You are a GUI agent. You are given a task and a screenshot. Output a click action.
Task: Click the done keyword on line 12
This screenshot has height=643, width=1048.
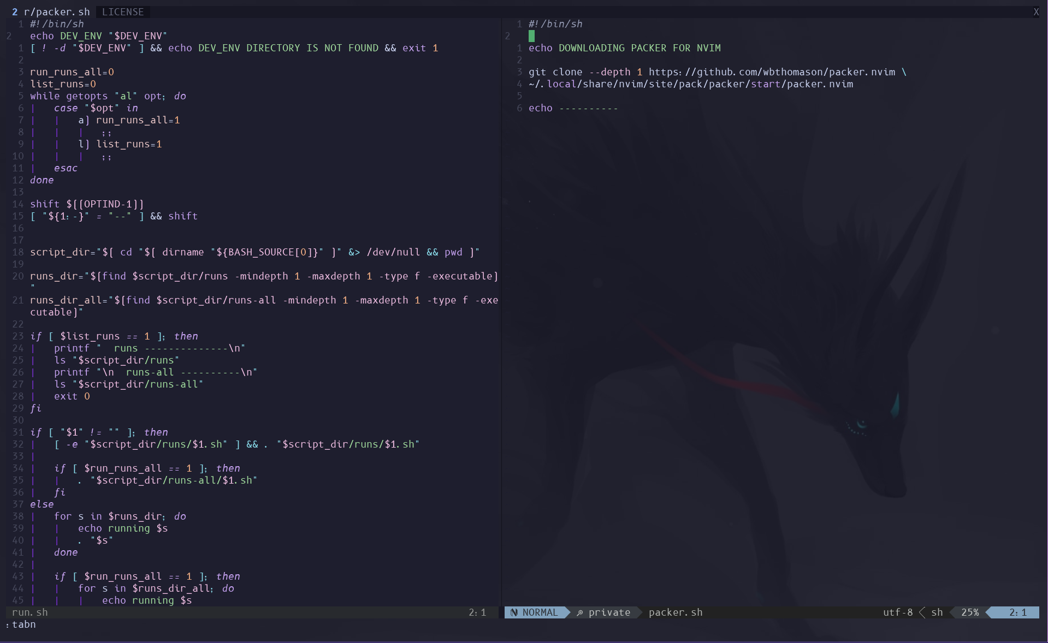click(x=42, y=180)
